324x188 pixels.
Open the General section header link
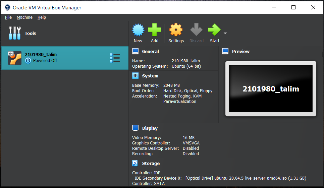(150, 51)
